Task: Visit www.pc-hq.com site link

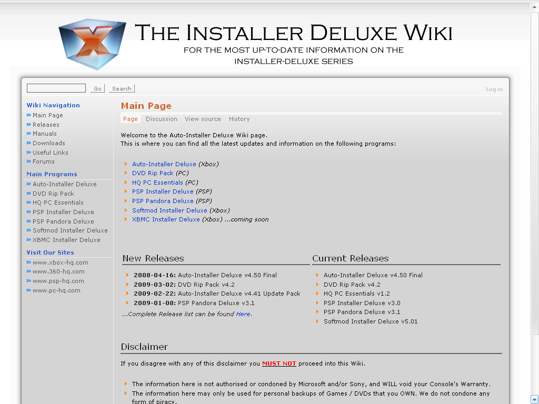Action: point(56,290)
